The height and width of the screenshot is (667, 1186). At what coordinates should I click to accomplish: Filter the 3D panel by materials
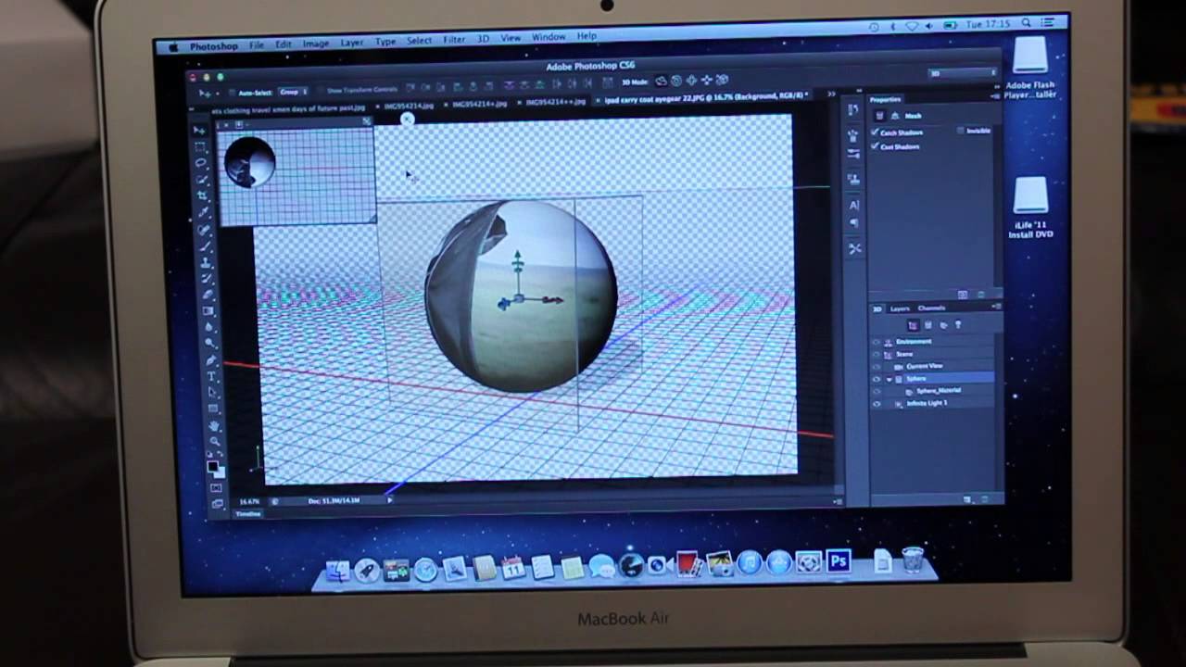click(x=943, y=325)
